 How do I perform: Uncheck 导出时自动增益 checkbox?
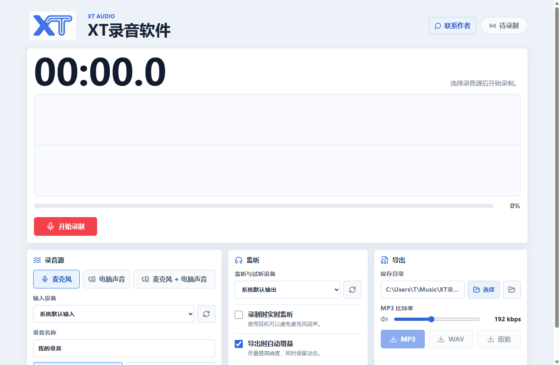coord(239,344)
